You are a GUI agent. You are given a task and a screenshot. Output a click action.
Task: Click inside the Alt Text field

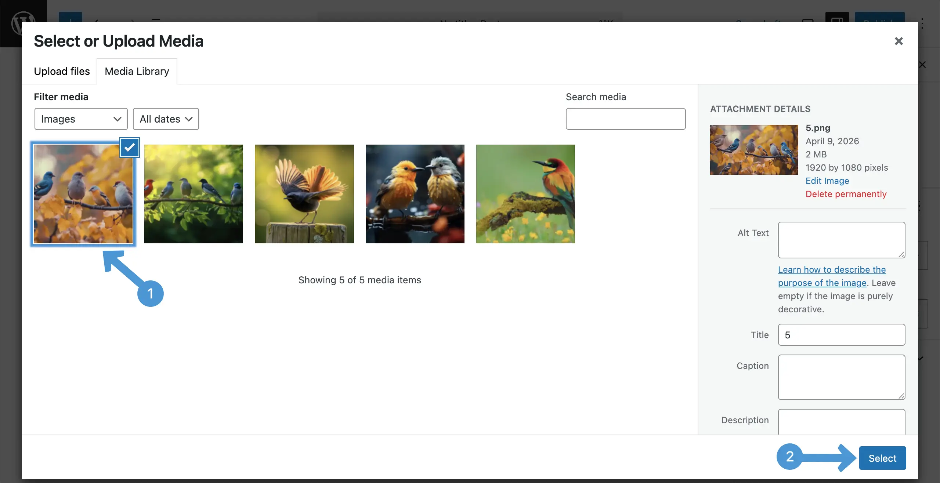[841, 240]
